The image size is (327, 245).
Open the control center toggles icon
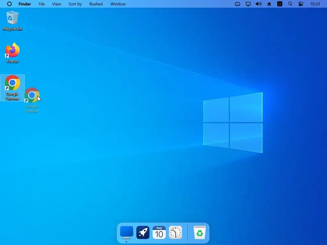301,4
